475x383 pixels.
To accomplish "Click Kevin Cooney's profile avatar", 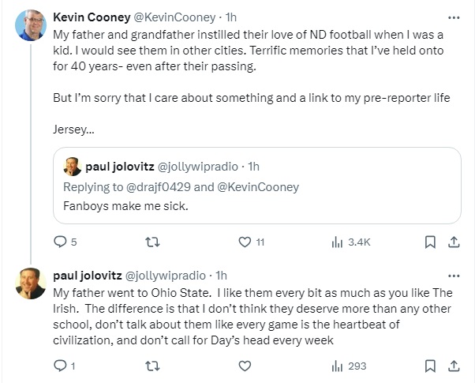I will tap(30, 25).
